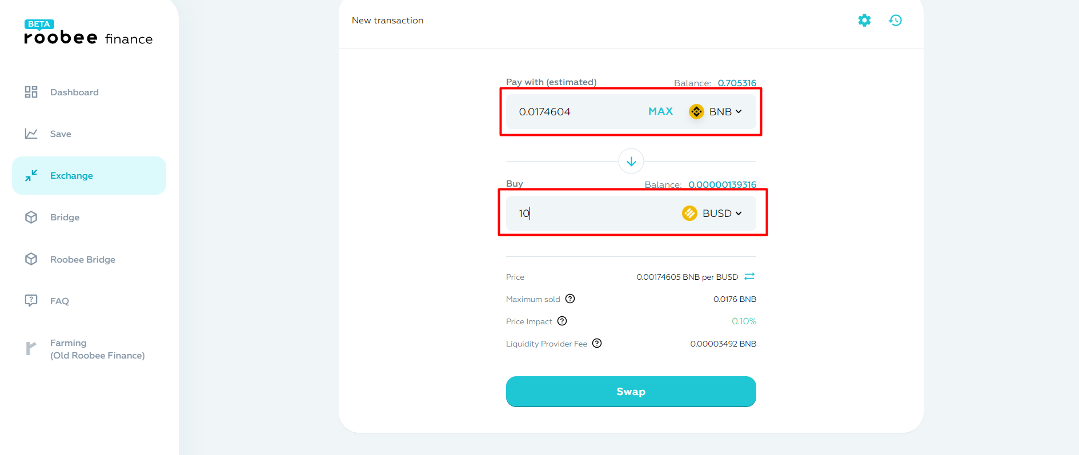Click the MAX amount button
This screenshot has width=1079, height=455.
660,111
